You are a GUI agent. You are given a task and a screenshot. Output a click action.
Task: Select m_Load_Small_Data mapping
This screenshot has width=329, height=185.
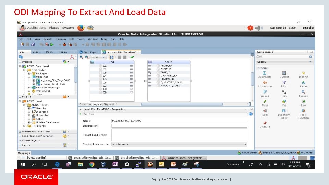(x=53, y=84)
